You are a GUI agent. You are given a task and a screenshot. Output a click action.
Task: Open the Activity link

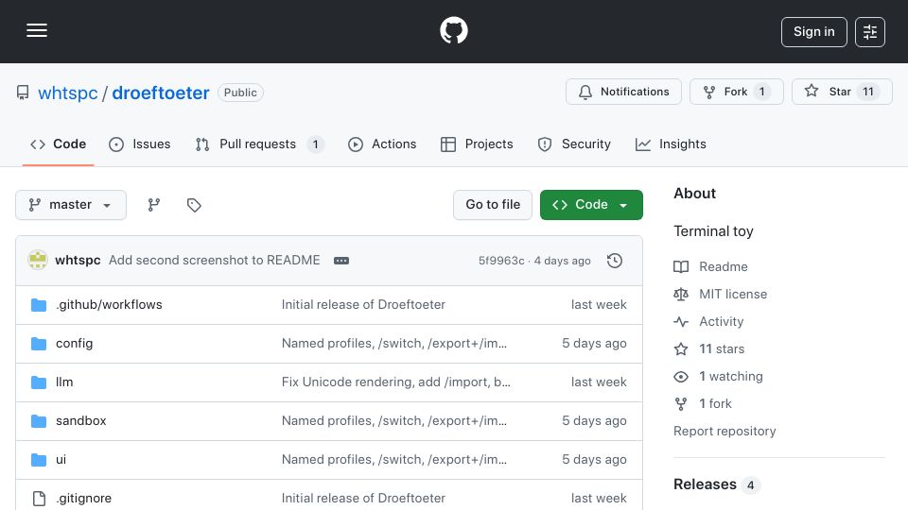(x=721, y=321)
